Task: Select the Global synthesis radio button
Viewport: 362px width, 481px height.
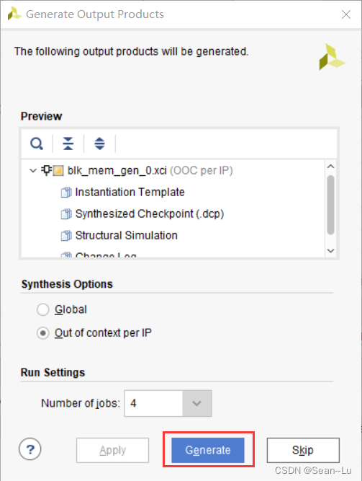Action: [43, 309]
